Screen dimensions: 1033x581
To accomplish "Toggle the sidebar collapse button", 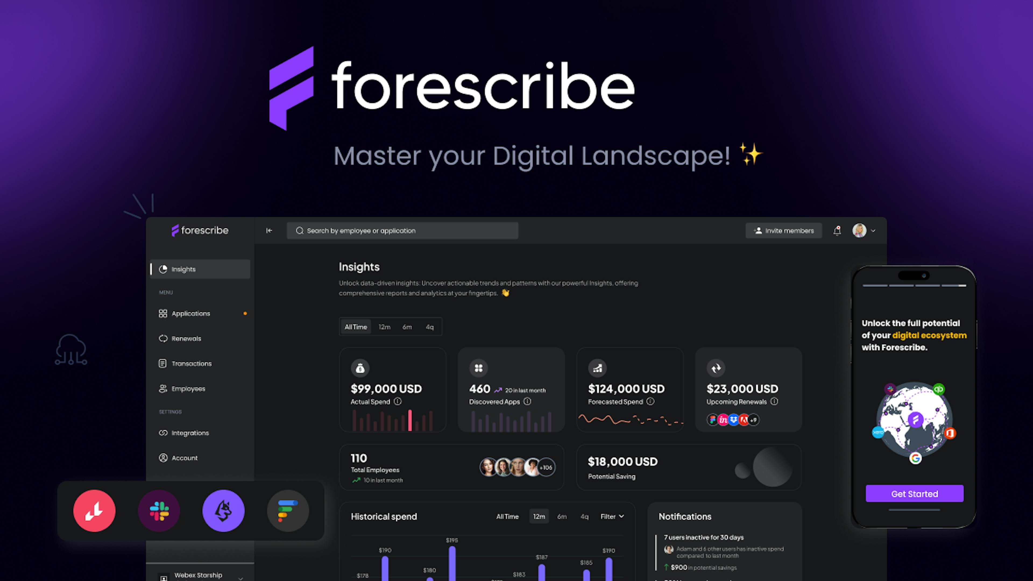I will pos(270,231).
